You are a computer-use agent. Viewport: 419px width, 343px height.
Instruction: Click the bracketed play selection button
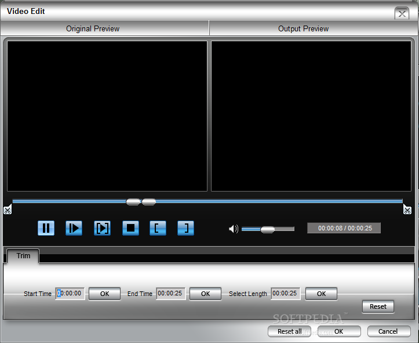[x=103, y=228]
